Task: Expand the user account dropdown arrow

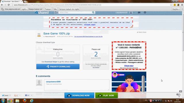Action: pyautogui.click(x=134, y=13)
